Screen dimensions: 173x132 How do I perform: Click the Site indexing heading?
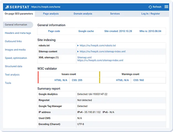(46, 40)
